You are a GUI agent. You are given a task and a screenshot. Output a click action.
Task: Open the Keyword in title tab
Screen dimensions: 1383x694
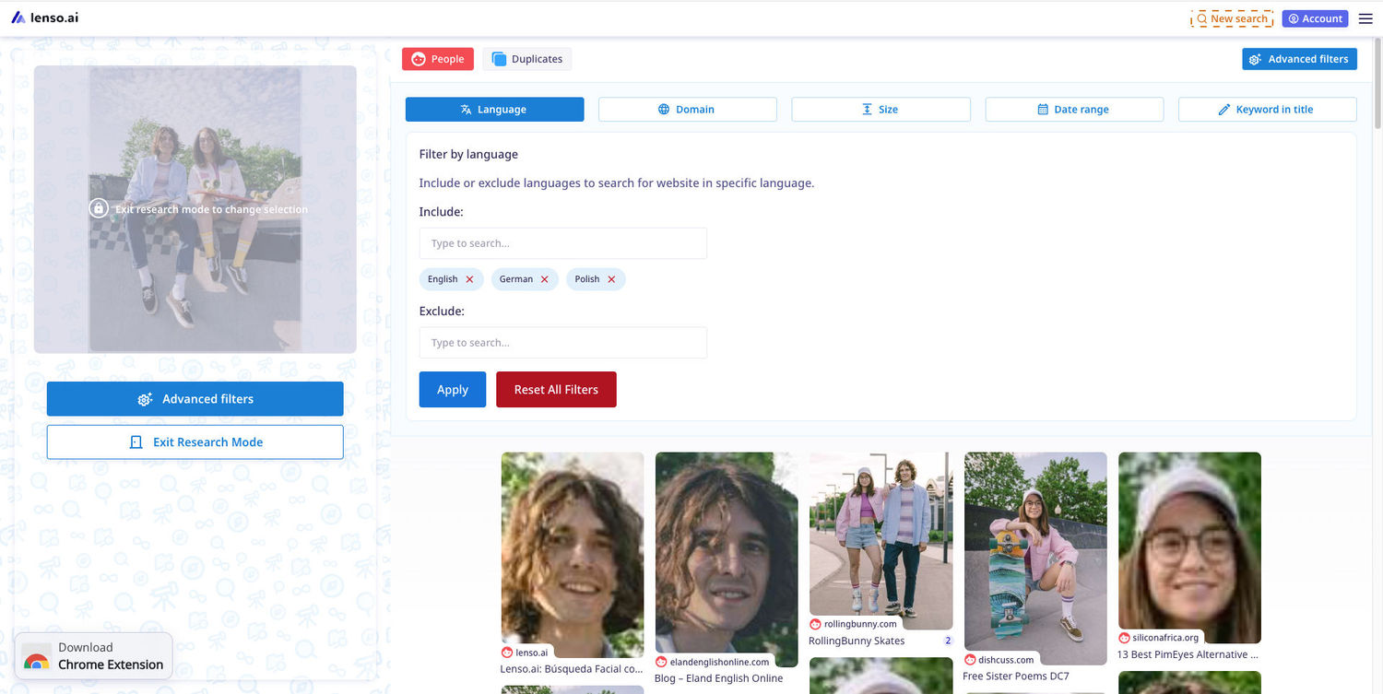pyautogui.click(x=1267, y=110)
